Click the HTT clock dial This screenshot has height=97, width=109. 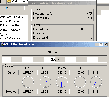(46, 82)
